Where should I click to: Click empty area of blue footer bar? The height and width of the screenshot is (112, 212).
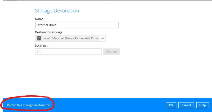(108, 105)
